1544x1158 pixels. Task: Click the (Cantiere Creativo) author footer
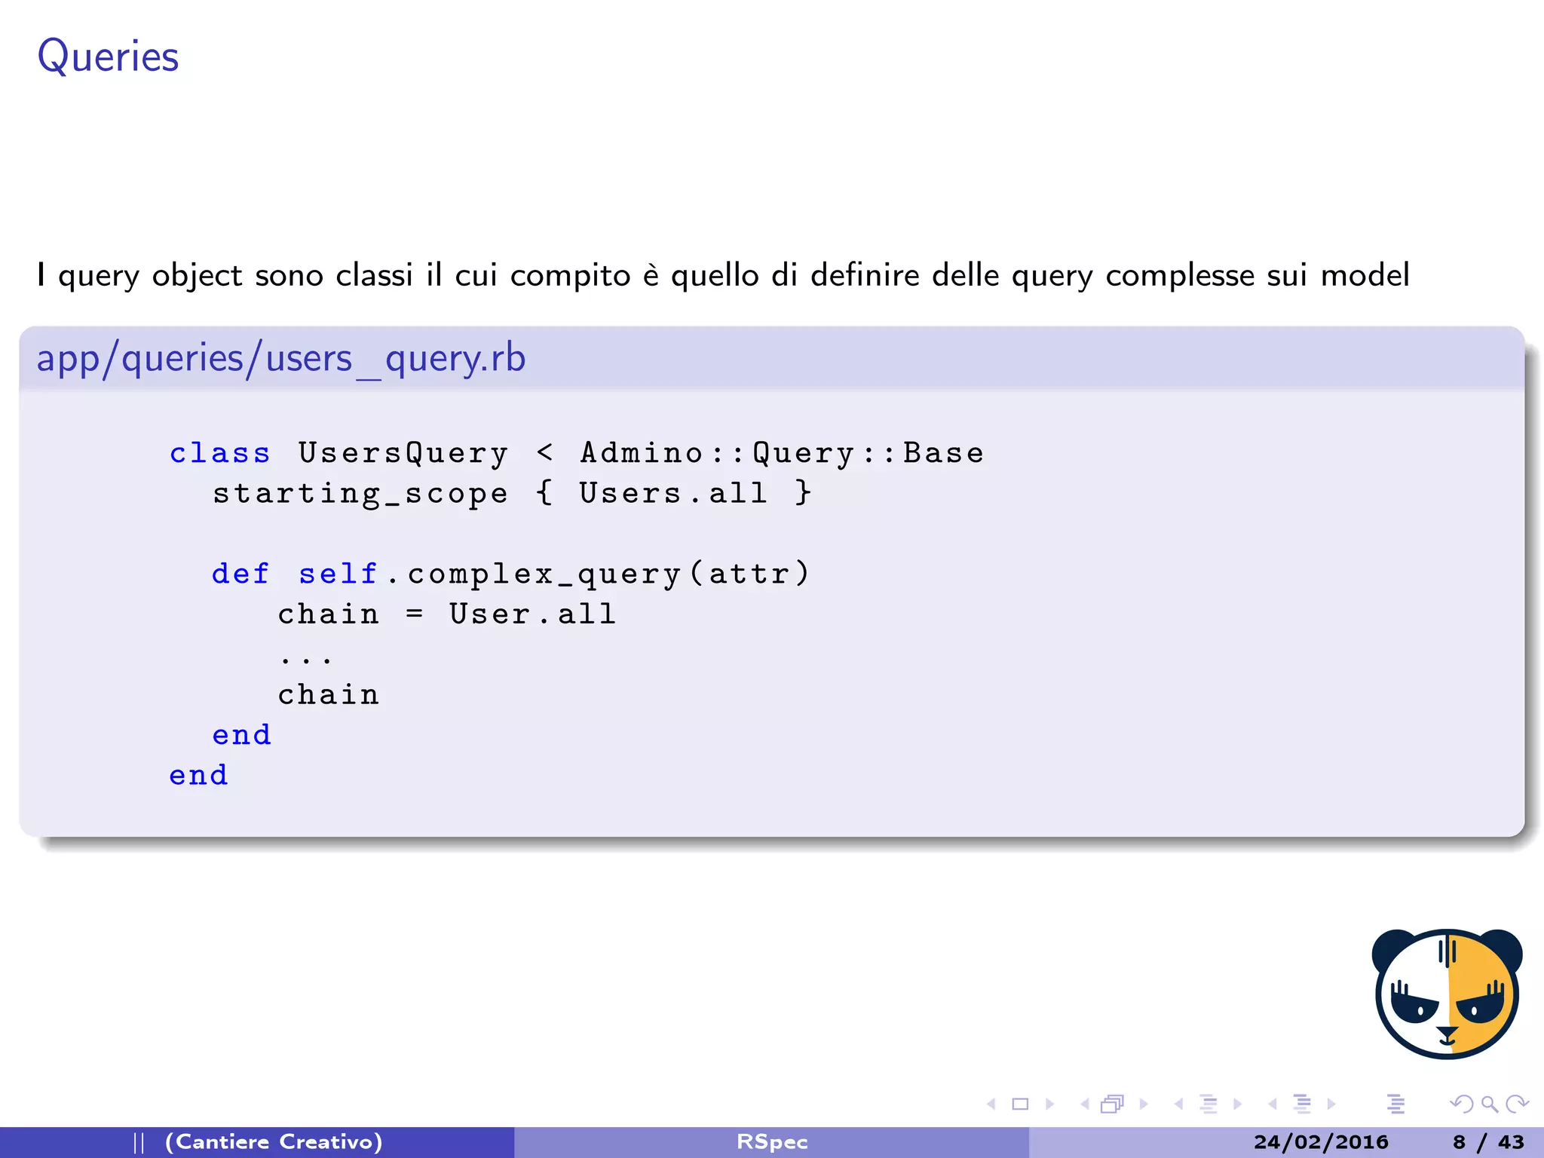pos(274,1142)
